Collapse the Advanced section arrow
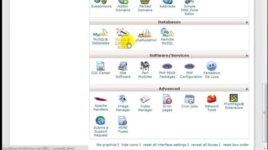This screenshot has height=150, width=268. [247, 89]
